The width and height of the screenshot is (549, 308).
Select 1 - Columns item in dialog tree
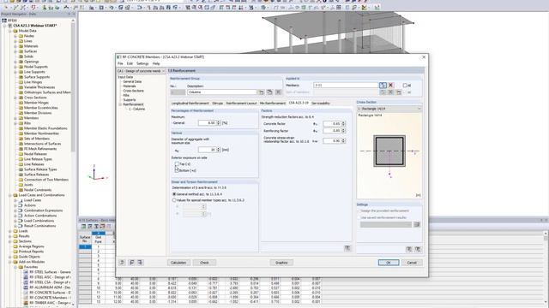tap(136, 109)
